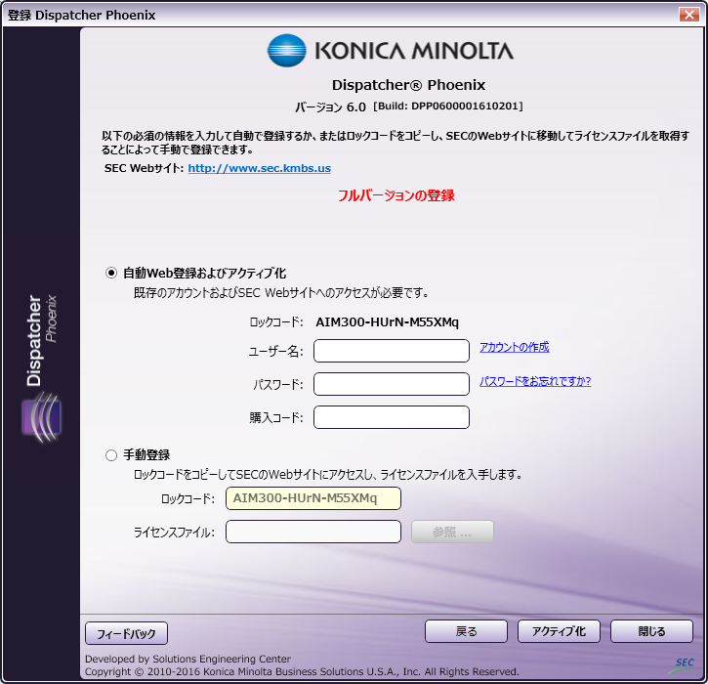The image size is (708, 684).
Task: Click the Dispatcher Phoenix sidebar logo icon
Action: (42, 416)
